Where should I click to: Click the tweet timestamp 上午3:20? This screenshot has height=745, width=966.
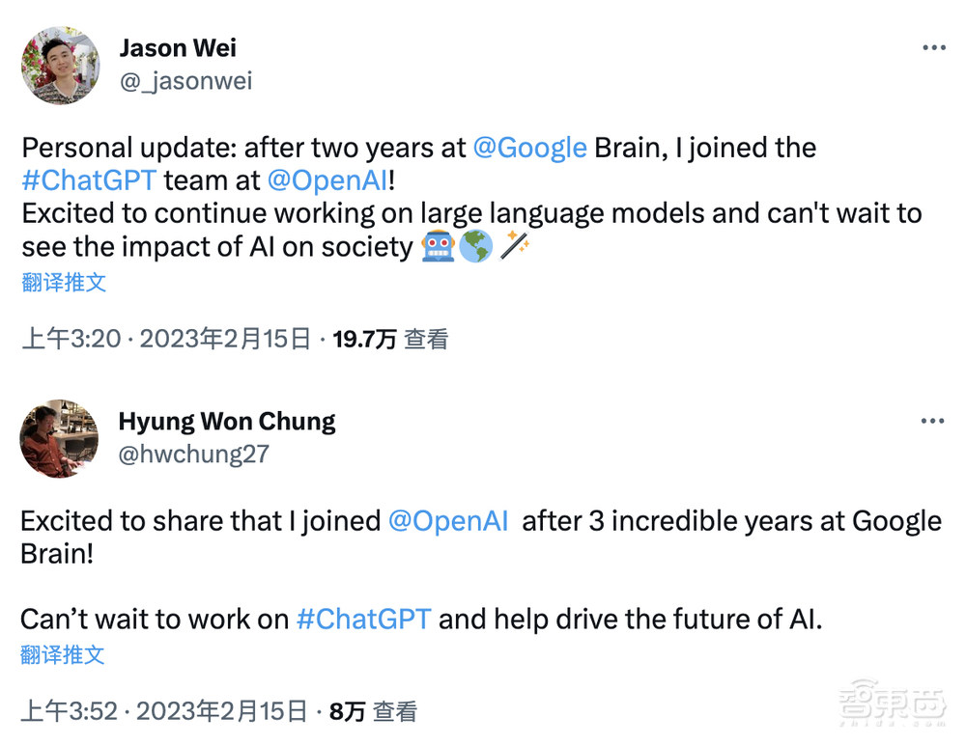pos(68,339)
